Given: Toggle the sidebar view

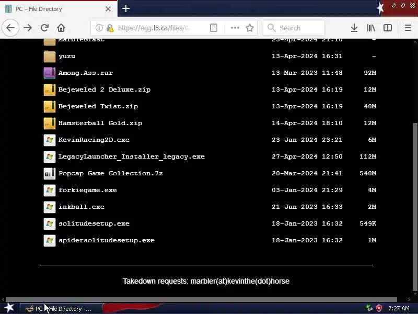Looking at the screenshot, I should coord(388,28).
